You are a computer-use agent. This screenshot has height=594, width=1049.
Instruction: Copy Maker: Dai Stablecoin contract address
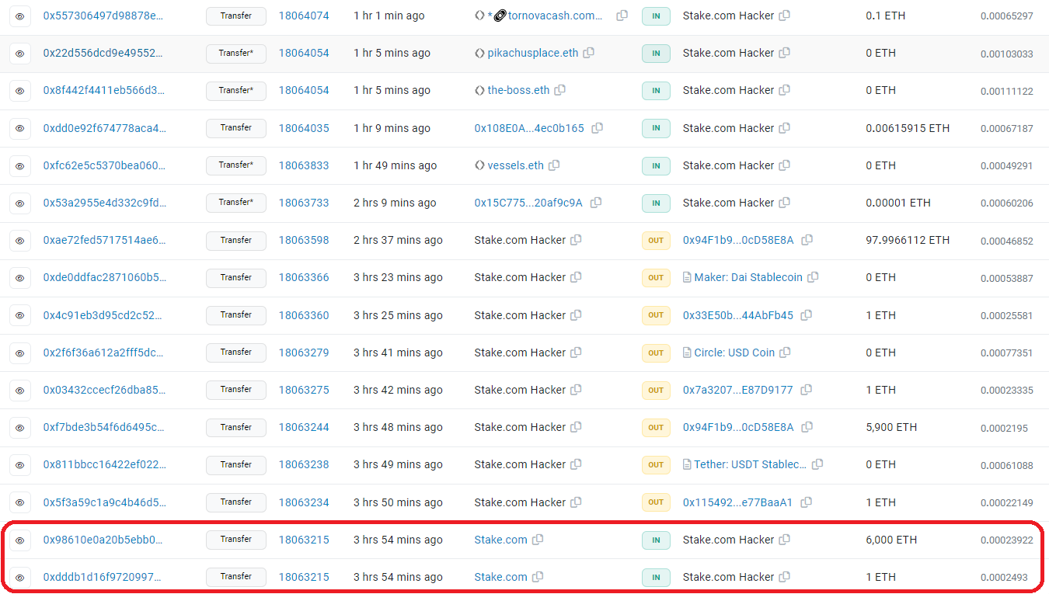pos(813,277)
